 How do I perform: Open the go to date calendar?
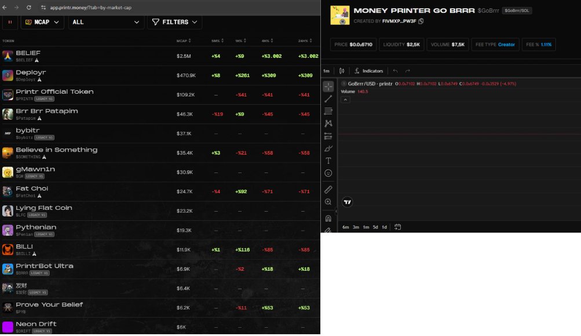[x=397, y=227]
